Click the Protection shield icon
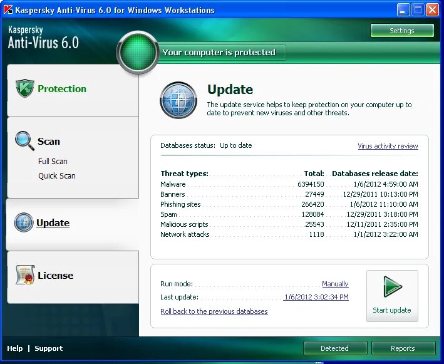This screenshot has height=364, width=444. coord(25,88)
